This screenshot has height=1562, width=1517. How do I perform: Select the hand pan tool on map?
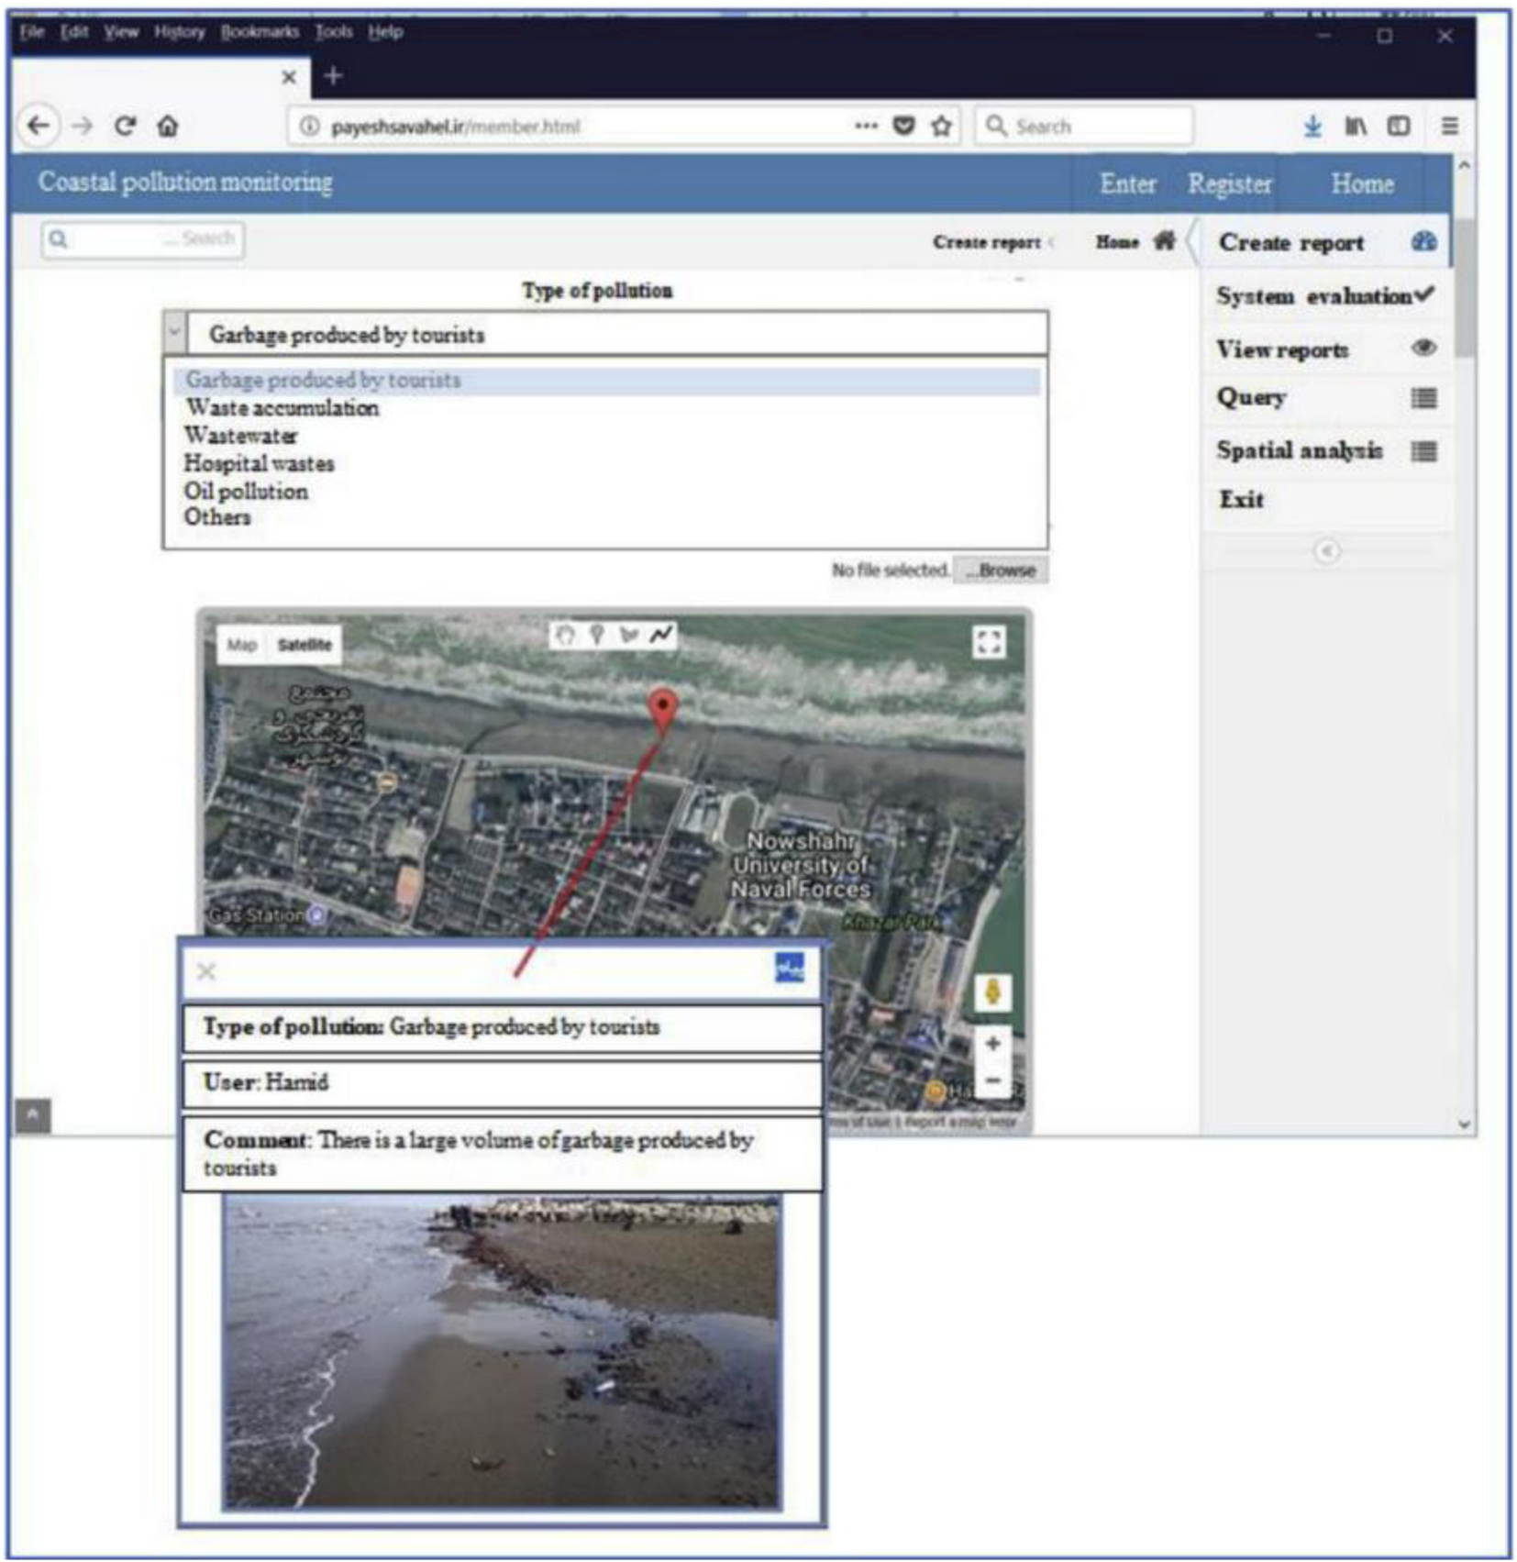[566, 635]
